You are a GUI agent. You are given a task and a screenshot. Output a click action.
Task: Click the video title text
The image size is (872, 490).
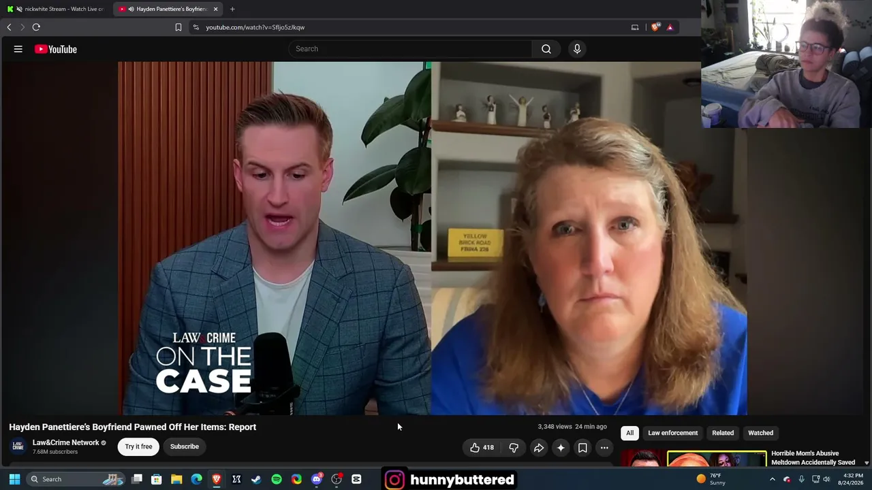[x=133, y=427]
